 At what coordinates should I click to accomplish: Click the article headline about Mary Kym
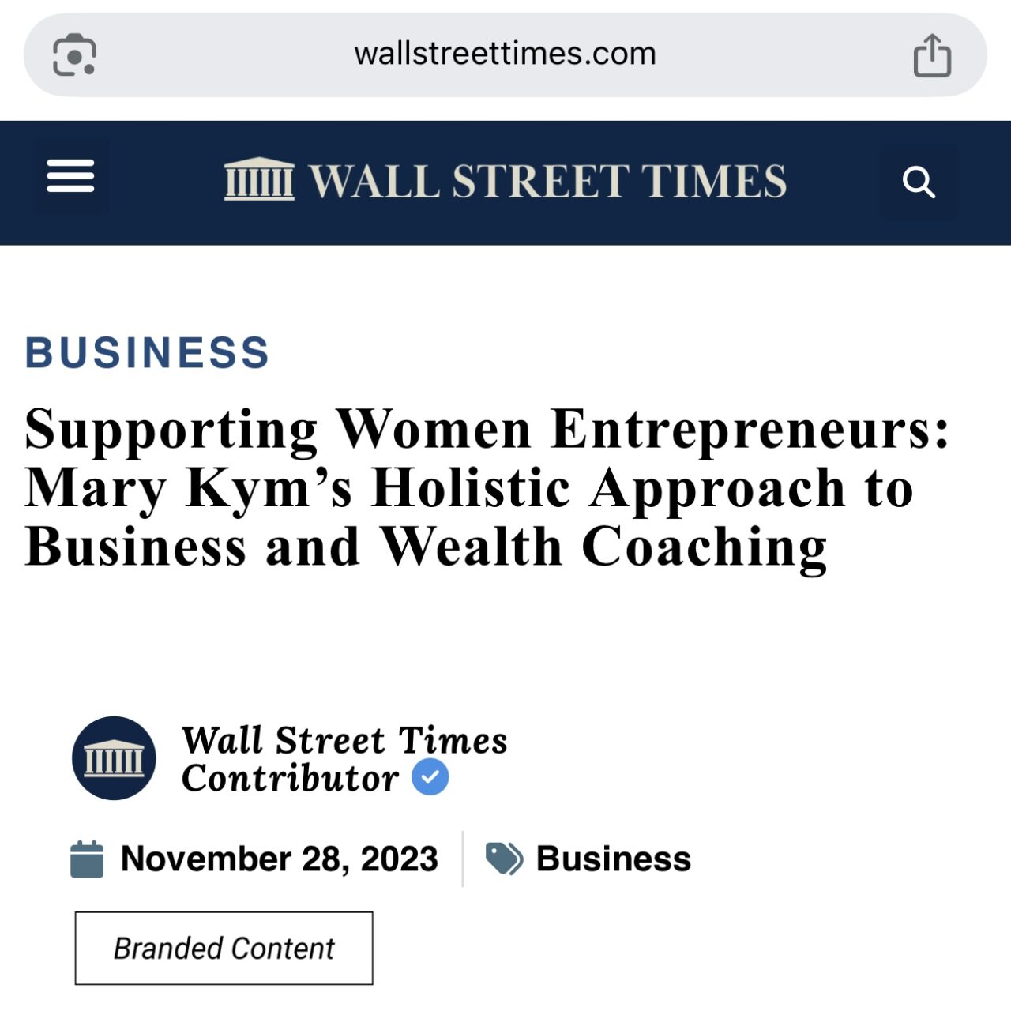coord(488,488)
